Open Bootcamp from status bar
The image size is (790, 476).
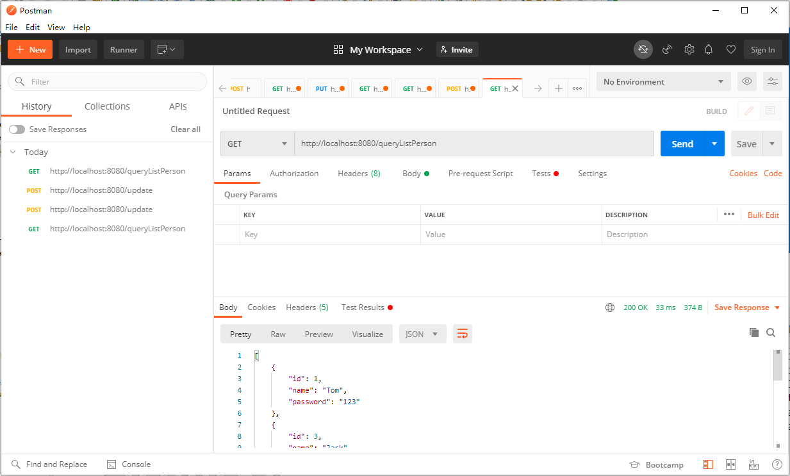coord(656,464)
